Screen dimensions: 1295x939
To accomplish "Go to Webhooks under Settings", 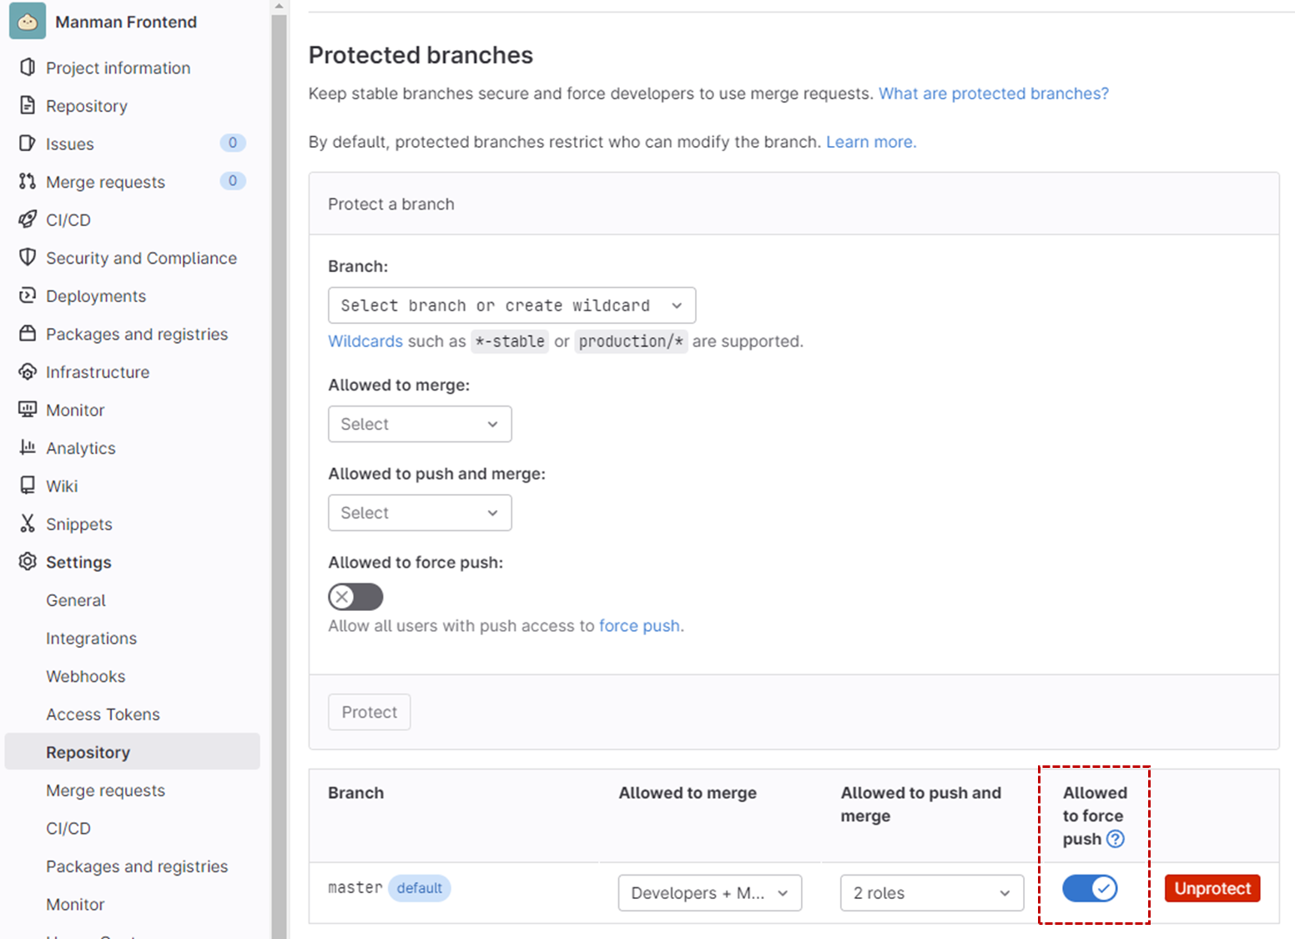I will (x=86, y=676).
